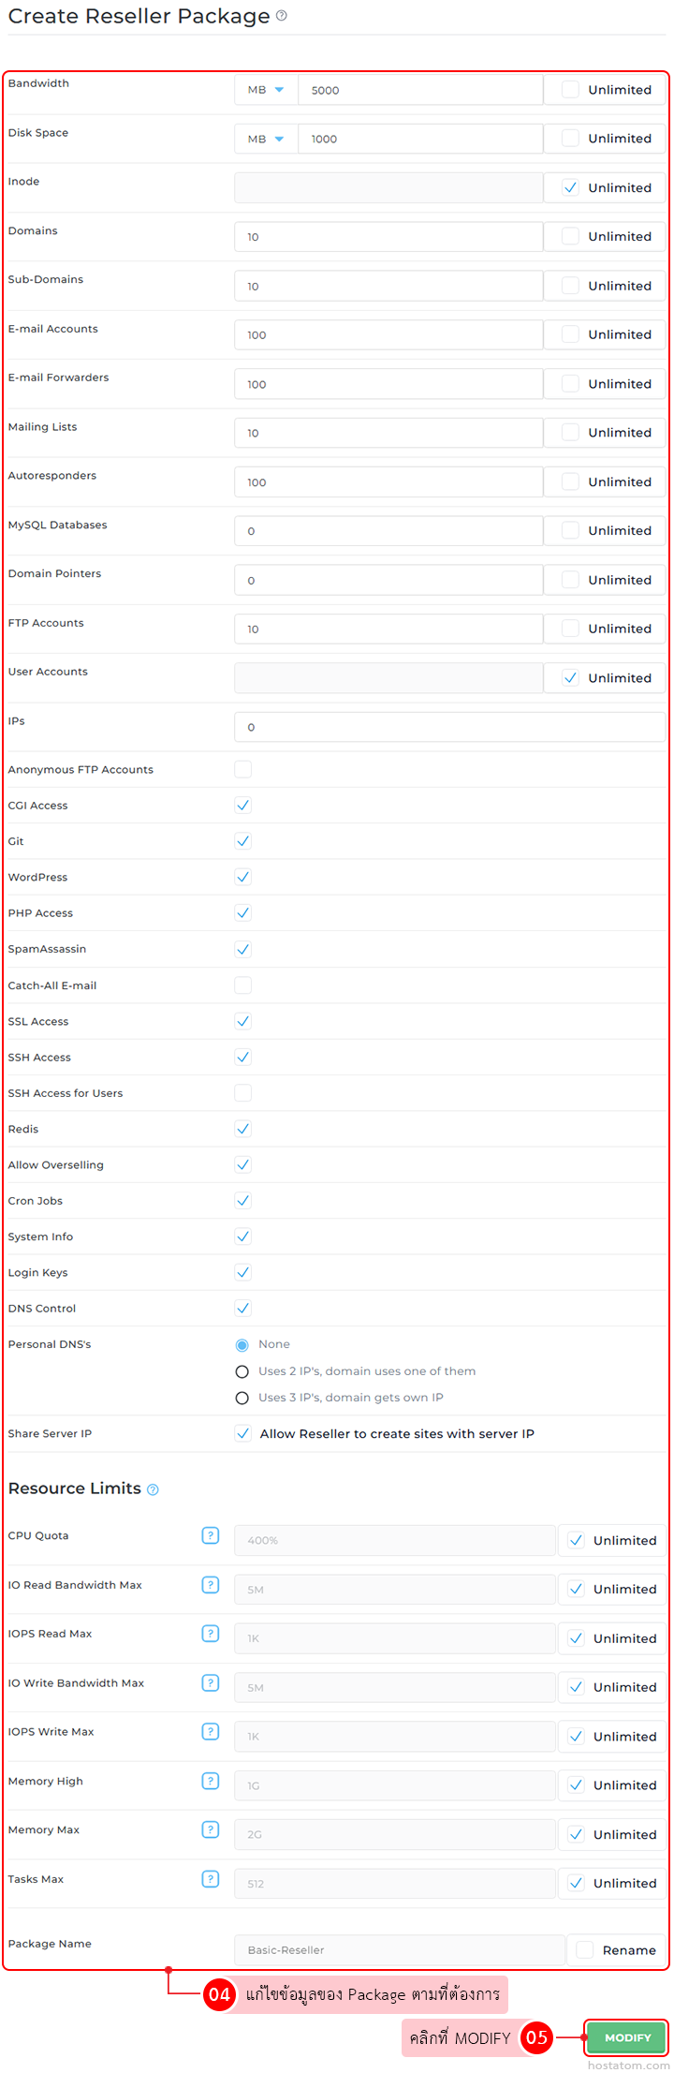Uncheck Unlimited for Inode
This screenshot has height=2073, width=674.
click(x=570, y=187)
